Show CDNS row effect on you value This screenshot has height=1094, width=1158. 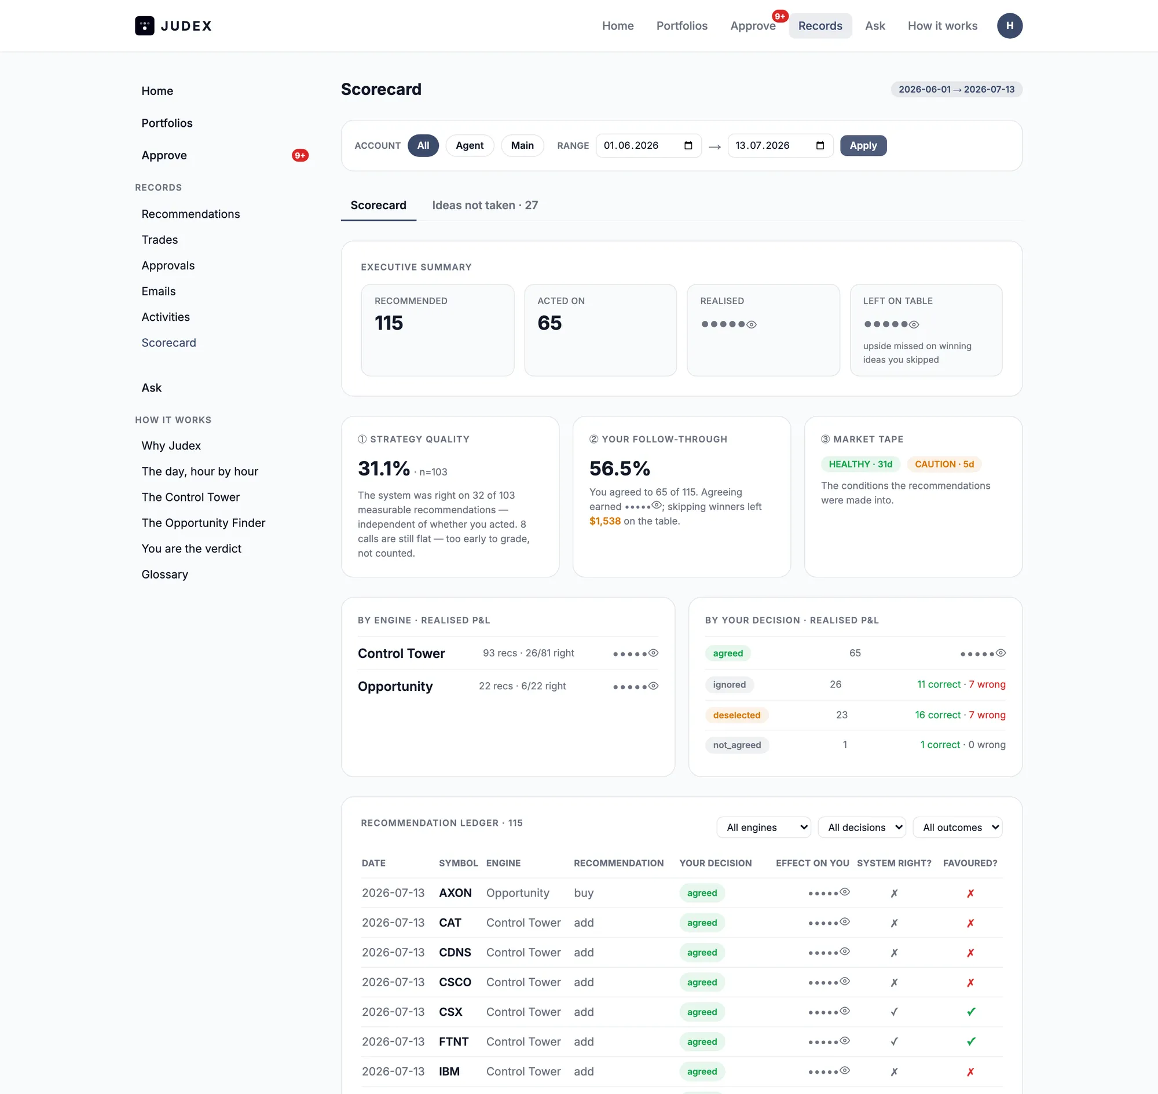pyautogui.click(x=844, y=951)
